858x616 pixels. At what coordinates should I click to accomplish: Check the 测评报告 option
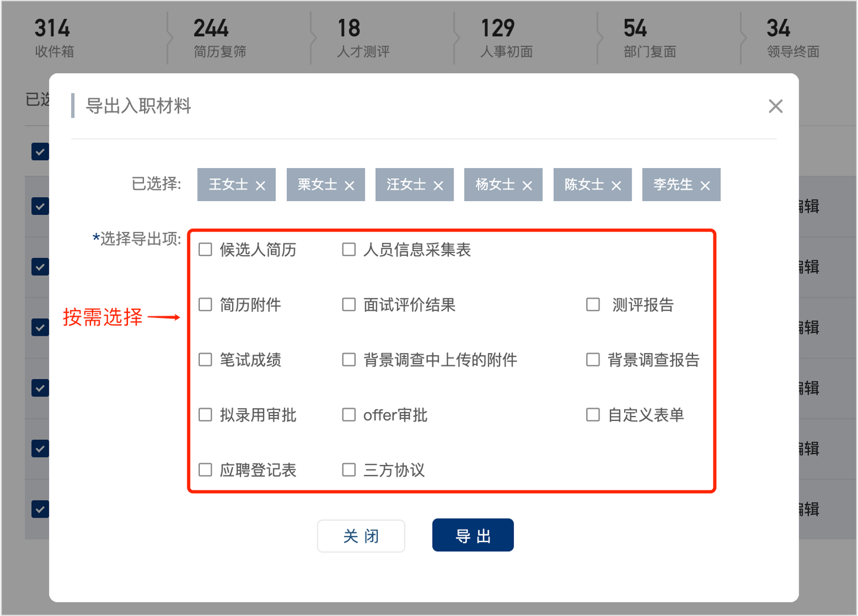point(593,305)
